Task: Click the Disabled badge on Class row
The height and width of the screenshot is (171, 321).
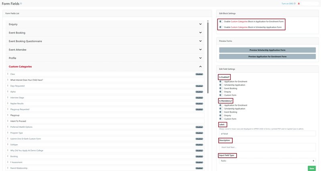Action: [199, 74]
